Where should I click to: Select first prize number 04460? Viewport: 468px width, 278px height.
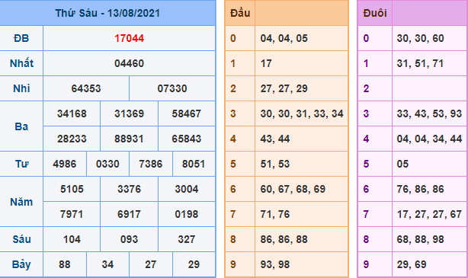(130, 63)
